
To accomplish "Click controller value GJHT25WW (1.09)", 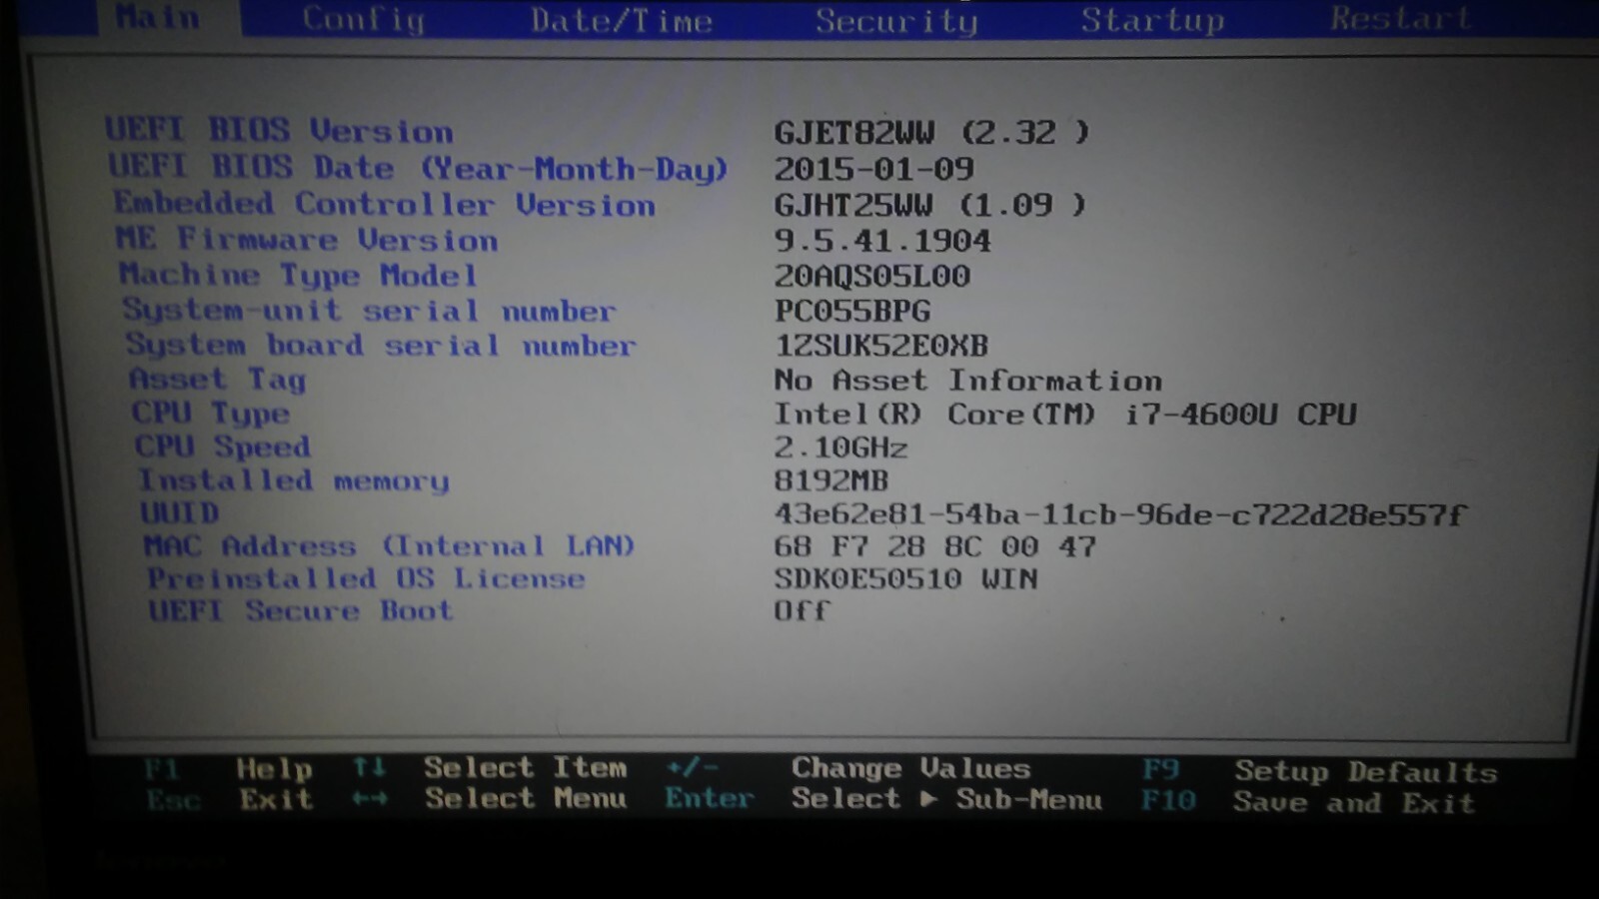I will click(929, 206).
